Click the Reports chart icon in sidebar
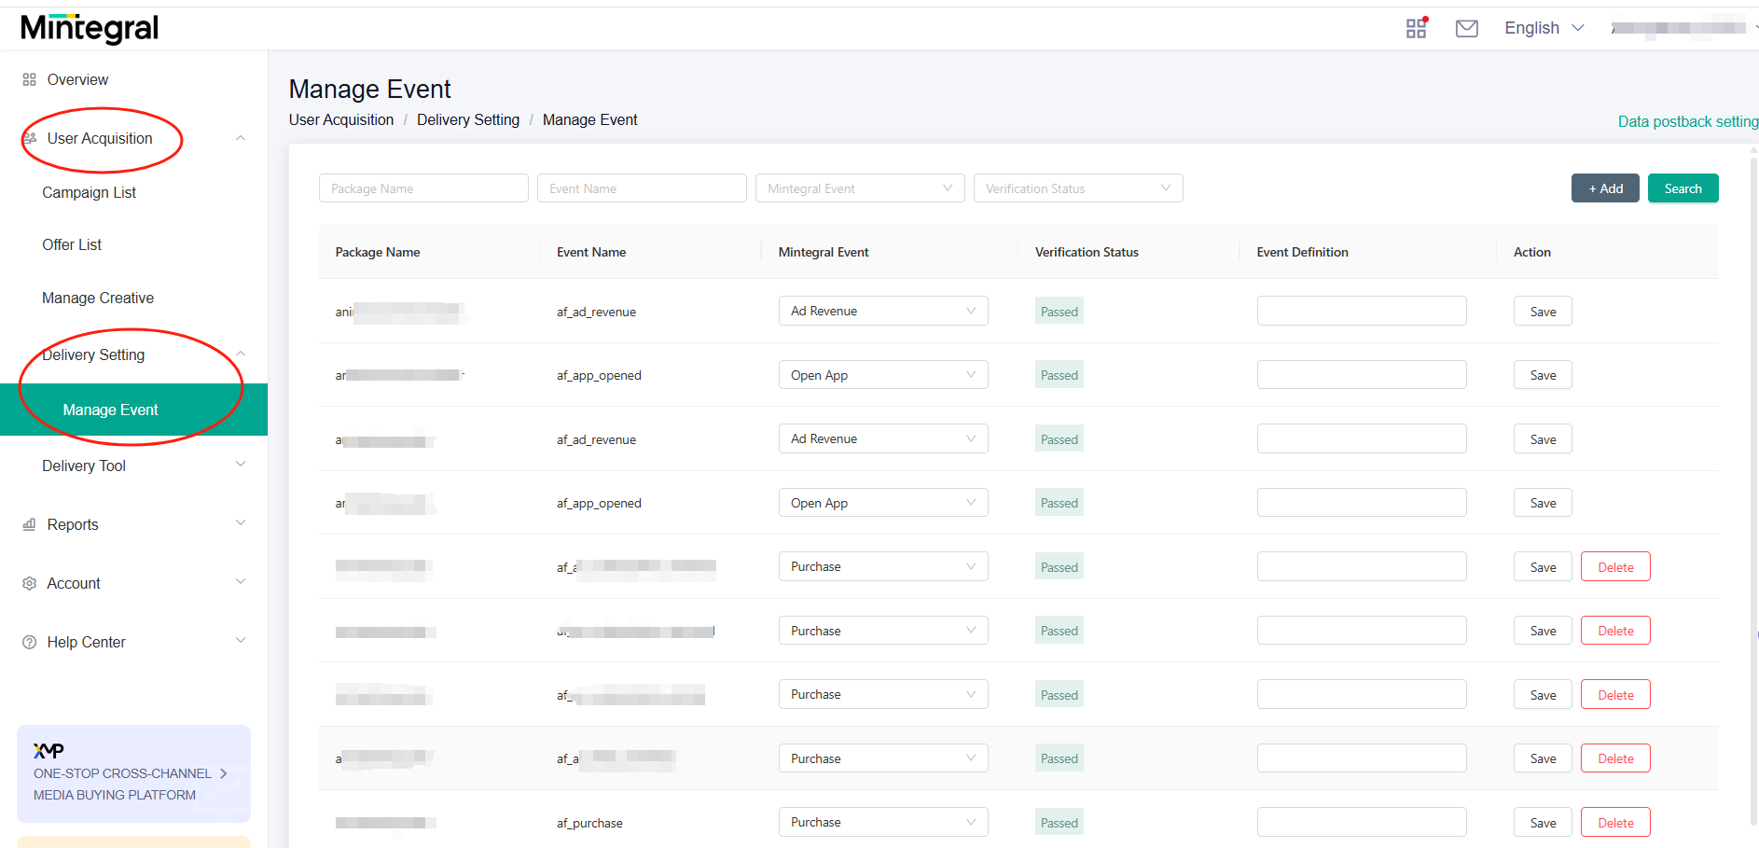 [30, 524]
